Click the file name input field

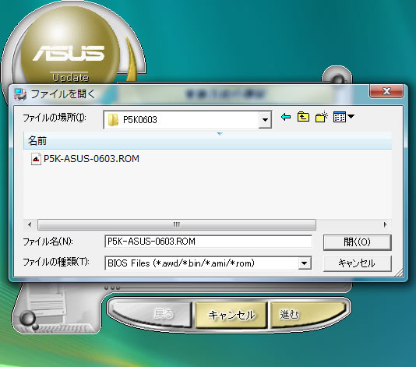pyautogui.click(x=208, y=242)
